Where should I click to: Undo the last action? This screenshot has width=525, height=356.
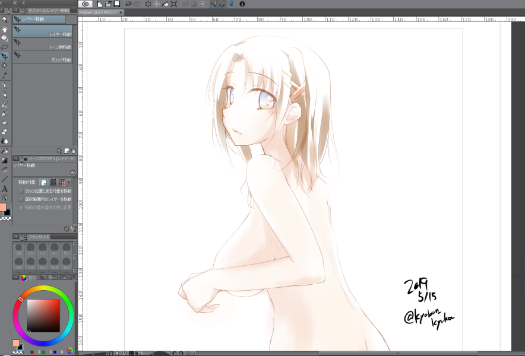[x=128, y=4]
